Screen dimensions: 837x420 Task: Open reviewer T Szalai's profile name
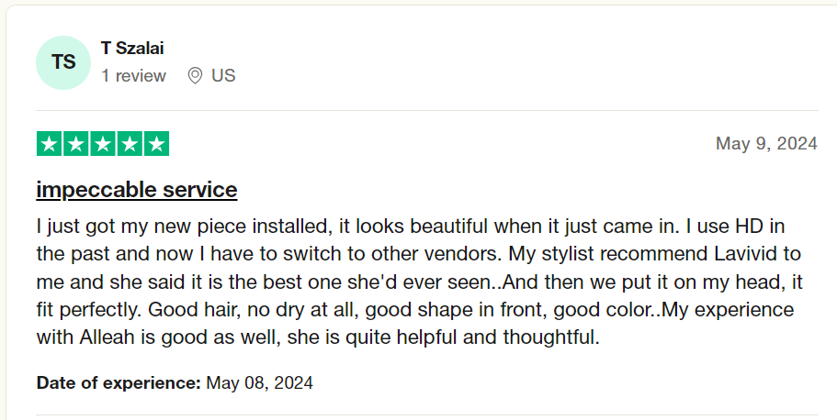[x=132, y=48]
